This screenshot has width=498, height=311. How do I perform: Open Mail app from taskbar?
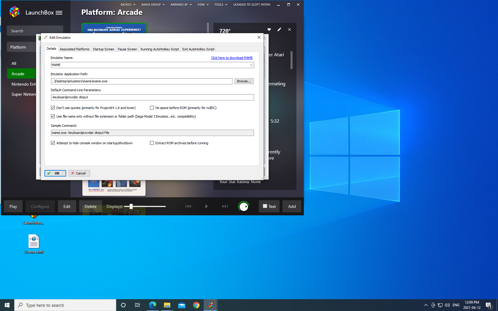click(x=182, y=305)
